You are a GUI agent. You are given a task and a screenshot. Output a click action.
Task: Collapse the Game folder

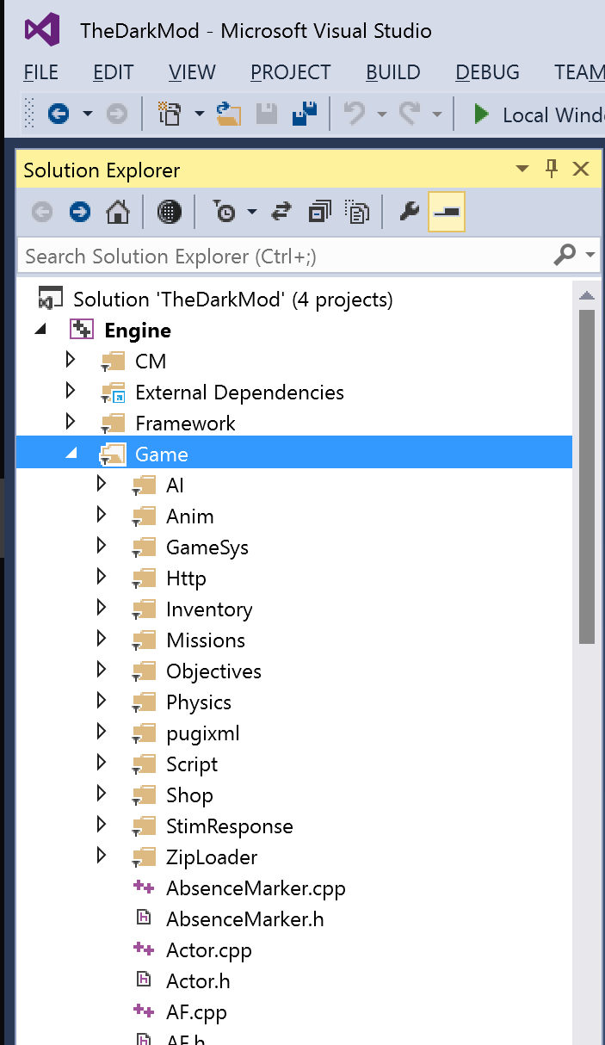click(x=71, y=454)
